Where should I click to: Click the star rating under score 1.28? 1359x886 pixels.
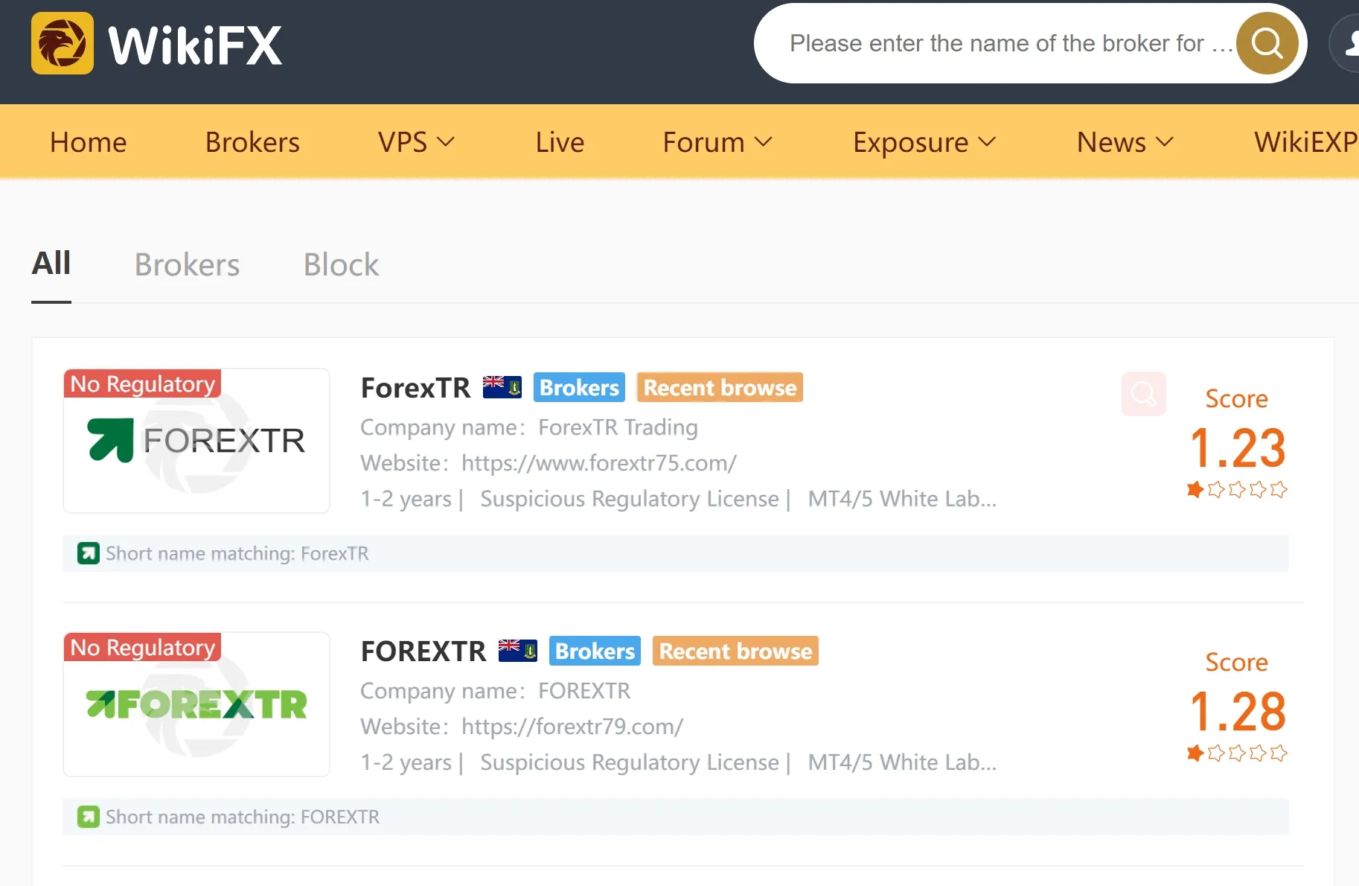[1237, 753]
